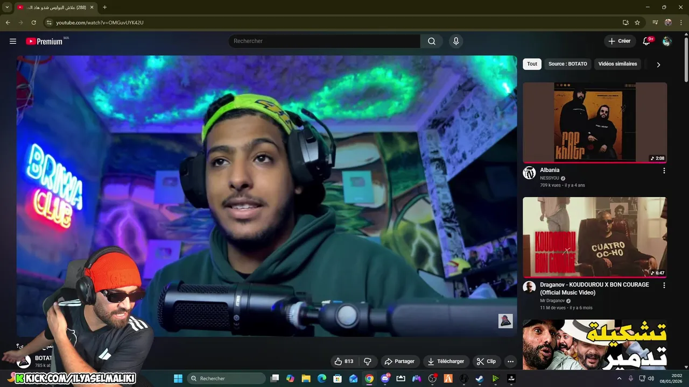The image size is (689, 387).
Task: Click the YouTube Rechercher search field
Action: click(325, 41)
